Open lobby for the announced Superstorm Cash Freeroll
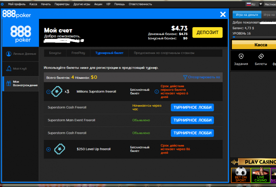The height and width of the screenshot is (187, 276). point(192,133)
